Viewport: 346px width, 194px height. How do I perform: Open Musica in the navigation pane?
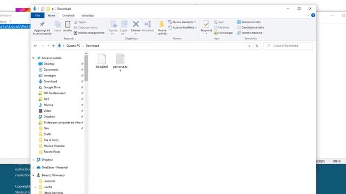pos(48,105)
